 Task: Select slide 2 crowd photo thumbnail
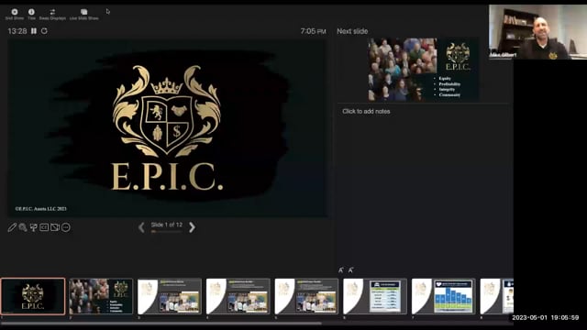(x=101, y=296)
